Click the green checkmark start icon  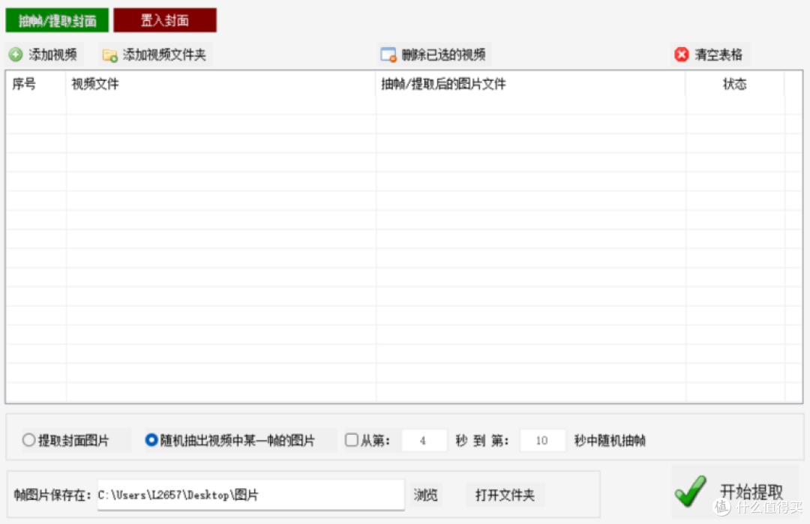(x=690, y=491)
